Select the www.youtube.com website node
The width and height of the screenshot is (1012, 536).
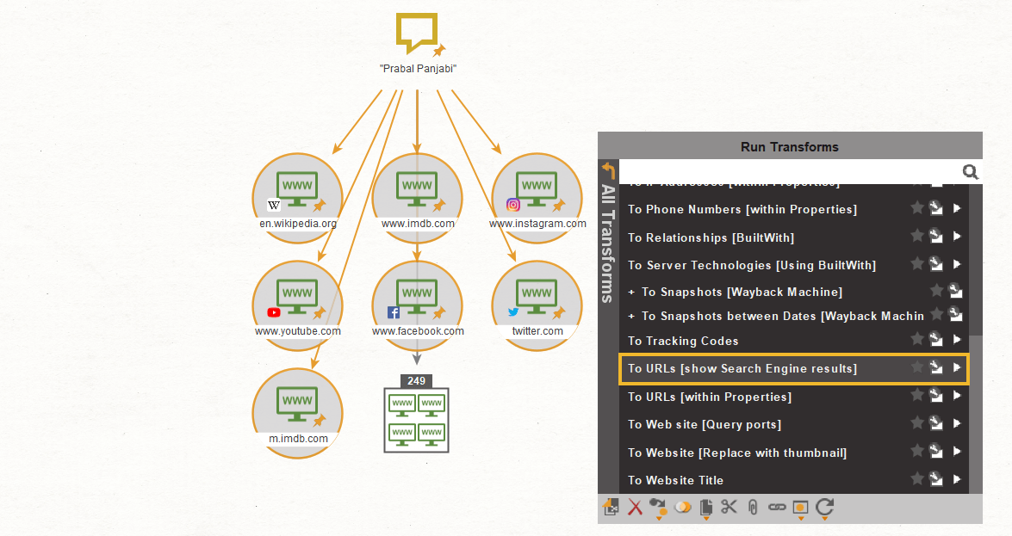pyautogui.click(x=297, y=305)
